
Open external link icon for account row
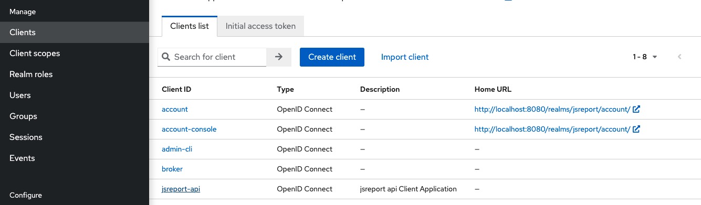[x=636, y=110]
